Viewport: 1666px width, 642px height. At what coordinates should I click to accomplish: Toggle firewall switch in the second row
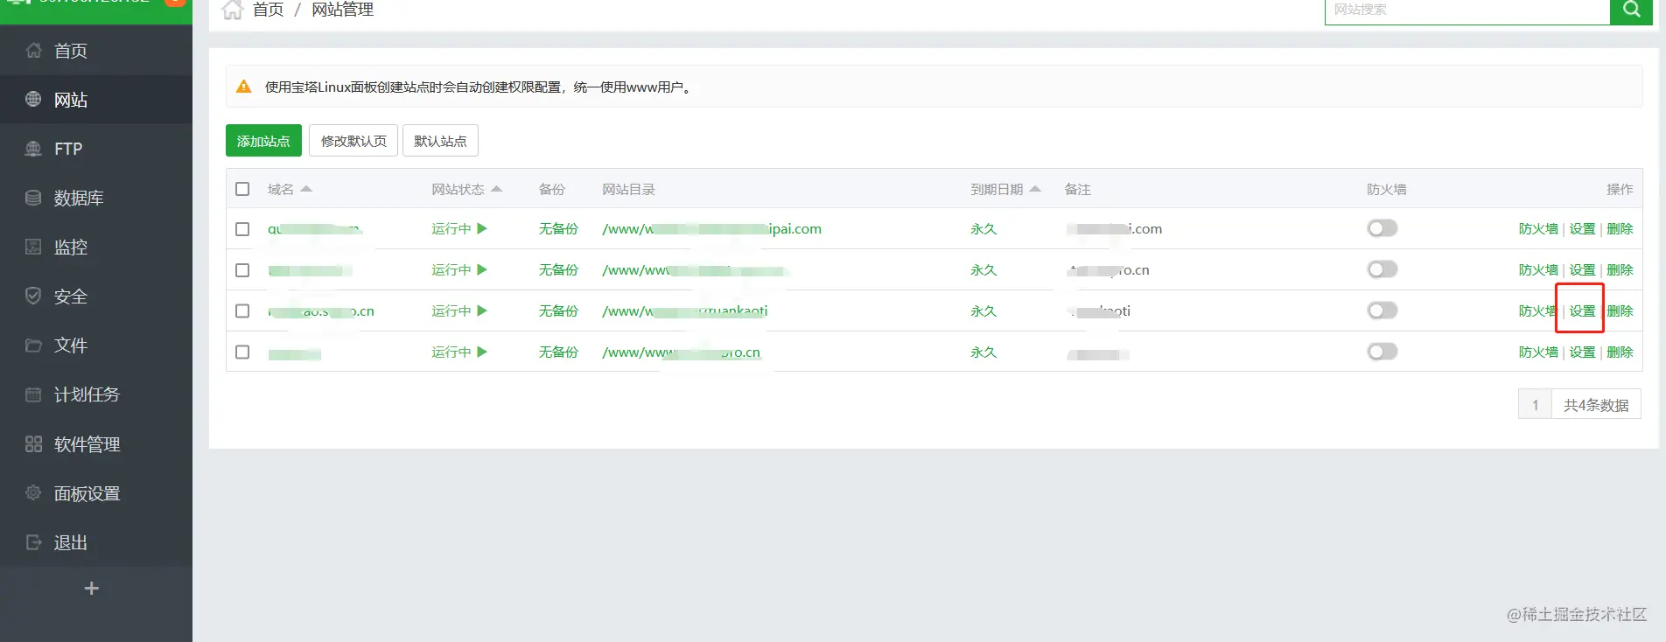point(1382,269)
